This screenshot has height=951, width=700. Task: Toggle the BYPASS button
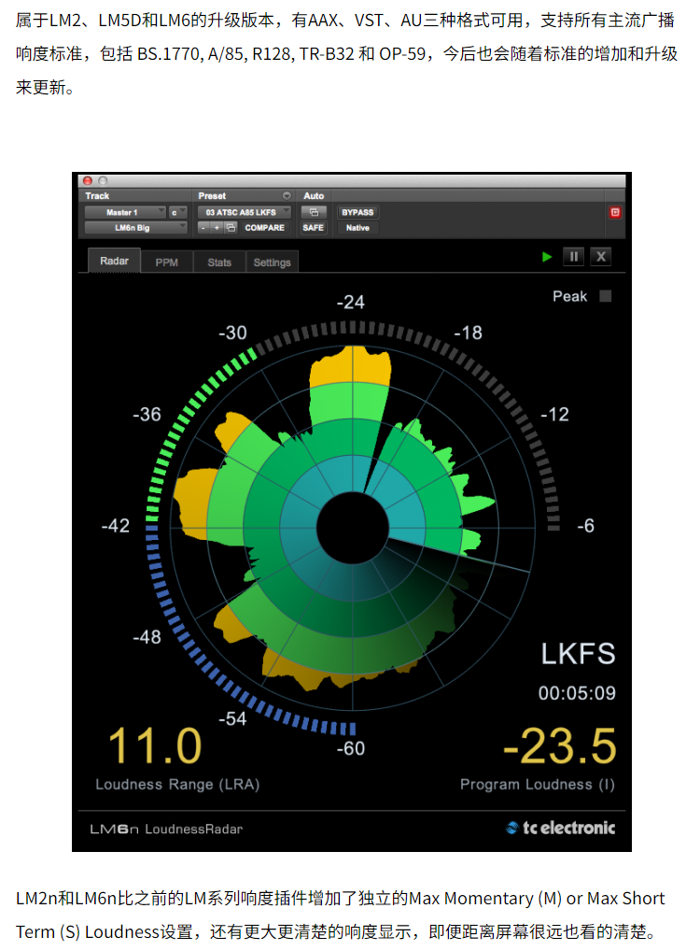pyautogui.click(x=357, y=212)
